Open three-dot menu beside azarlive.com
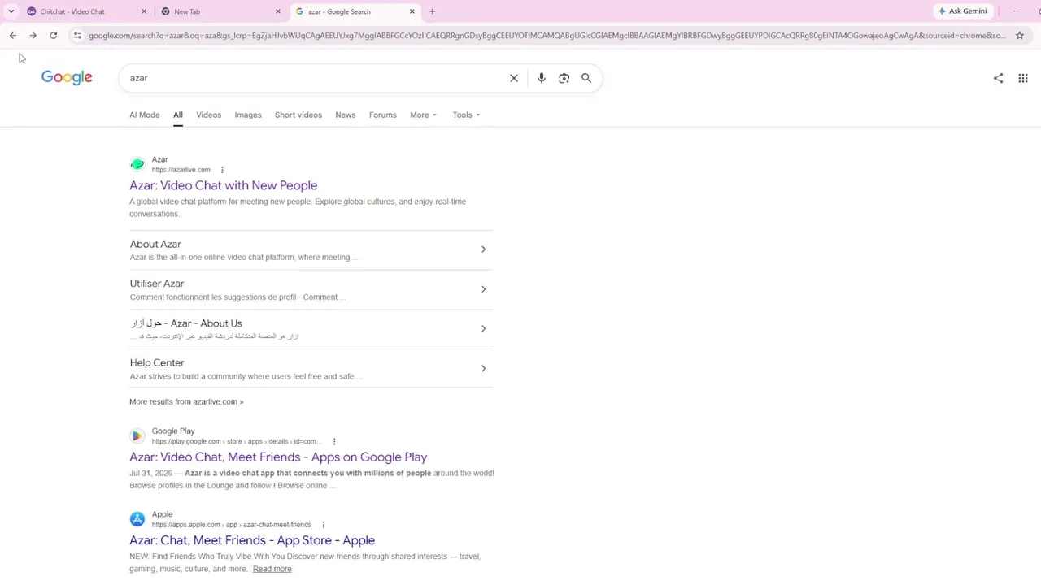The width and height of the screenshot is (1041, 585). coord(222,170)
